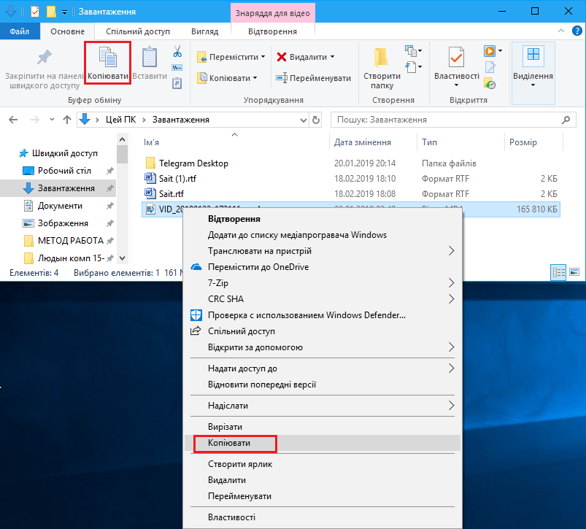Click Додати до списку медіапрогравача Windows

[x=322, y=235]
